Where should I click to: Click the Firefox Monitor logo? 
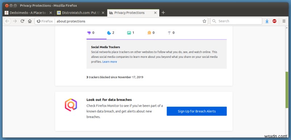71,105
